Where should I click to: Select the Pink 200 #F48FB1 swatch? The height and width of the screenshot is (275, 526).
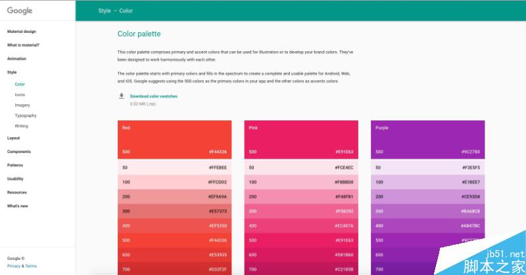(x=301, y=196)
